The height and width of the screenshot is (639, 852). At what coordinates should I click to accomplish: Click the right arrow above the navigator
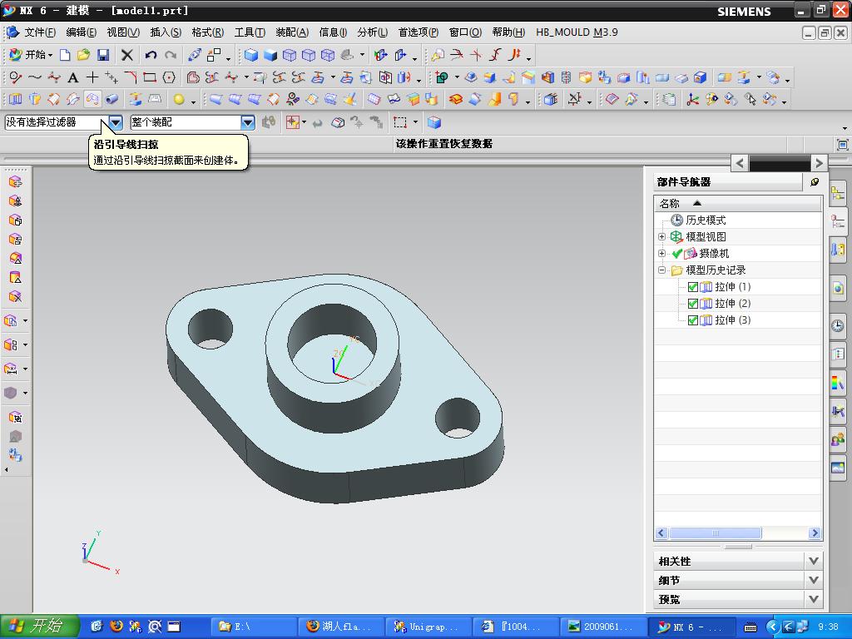819,163
